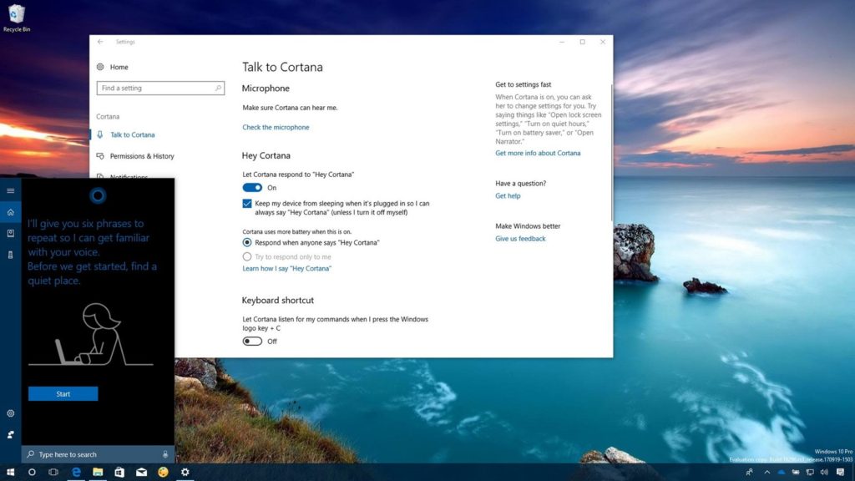
Task: Click the microphone icon in search box
Action: click(x=165, y=454)
